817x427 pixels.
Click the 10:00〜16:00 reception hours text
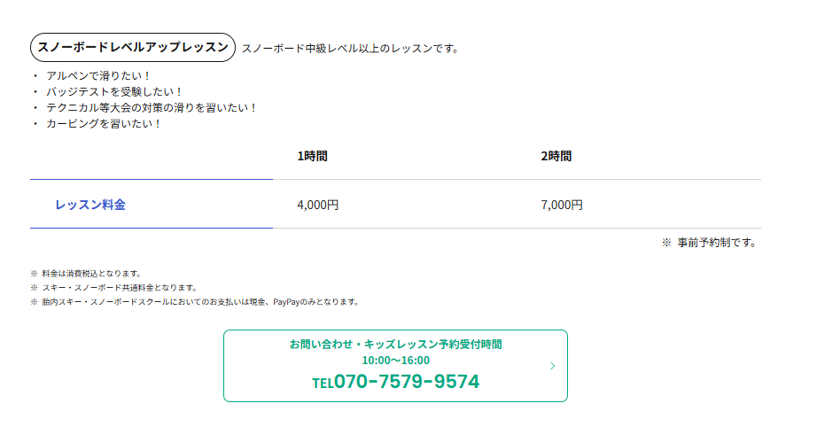tap(395, 360)
